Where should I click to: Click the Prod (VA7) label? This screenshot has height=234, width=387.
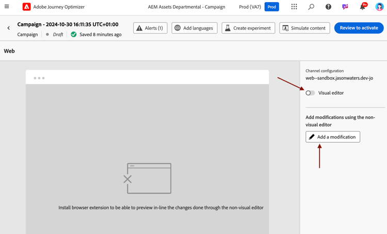tap(250, 7)
